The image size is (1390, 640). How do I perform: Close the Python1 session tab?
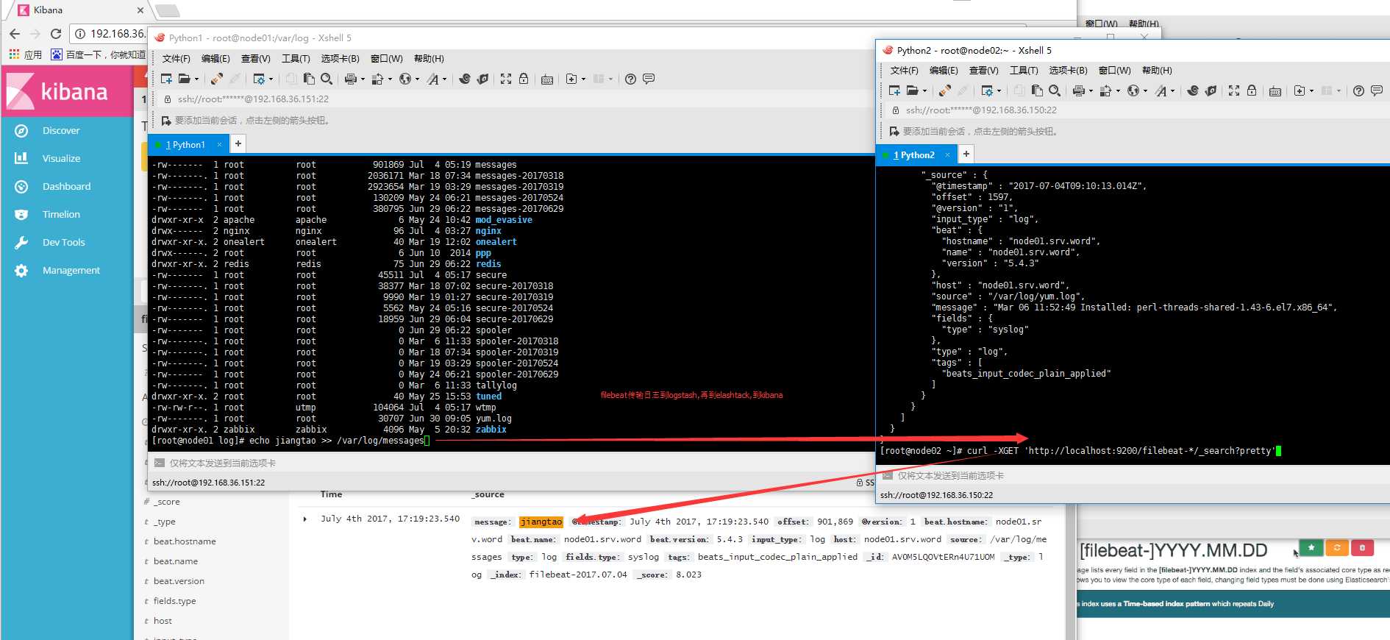[x=219, y=145]
